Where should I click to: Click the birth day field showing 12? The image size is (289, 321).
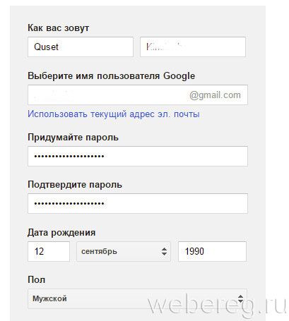pos(49,251)
